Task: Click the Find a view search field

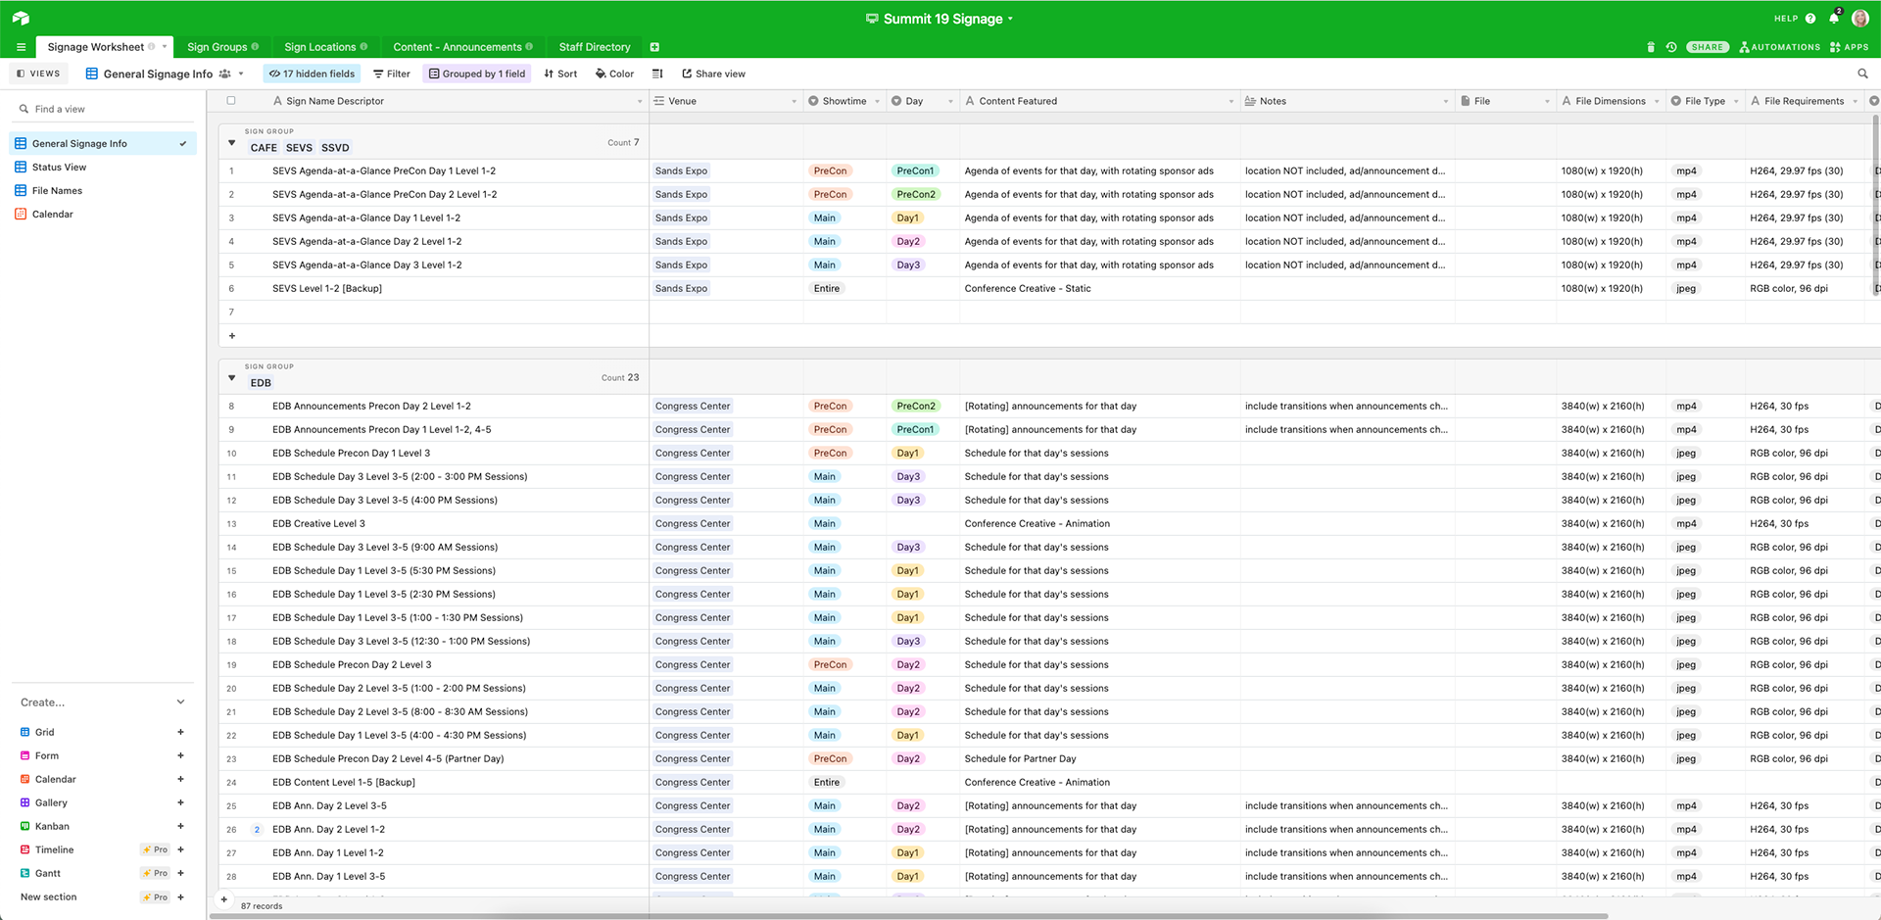Action: coord(103,109)
